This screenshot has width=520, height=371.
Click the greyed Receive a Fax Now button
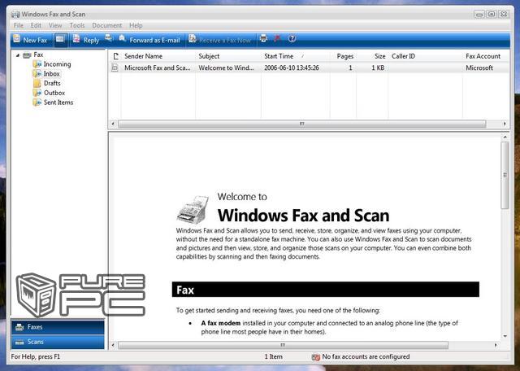point(219,40)
